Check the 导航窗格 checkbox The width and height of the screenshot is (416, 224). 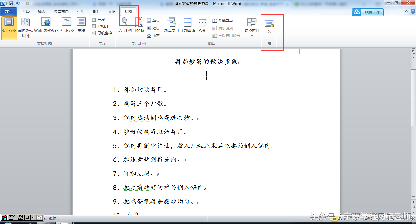(94, 33)
